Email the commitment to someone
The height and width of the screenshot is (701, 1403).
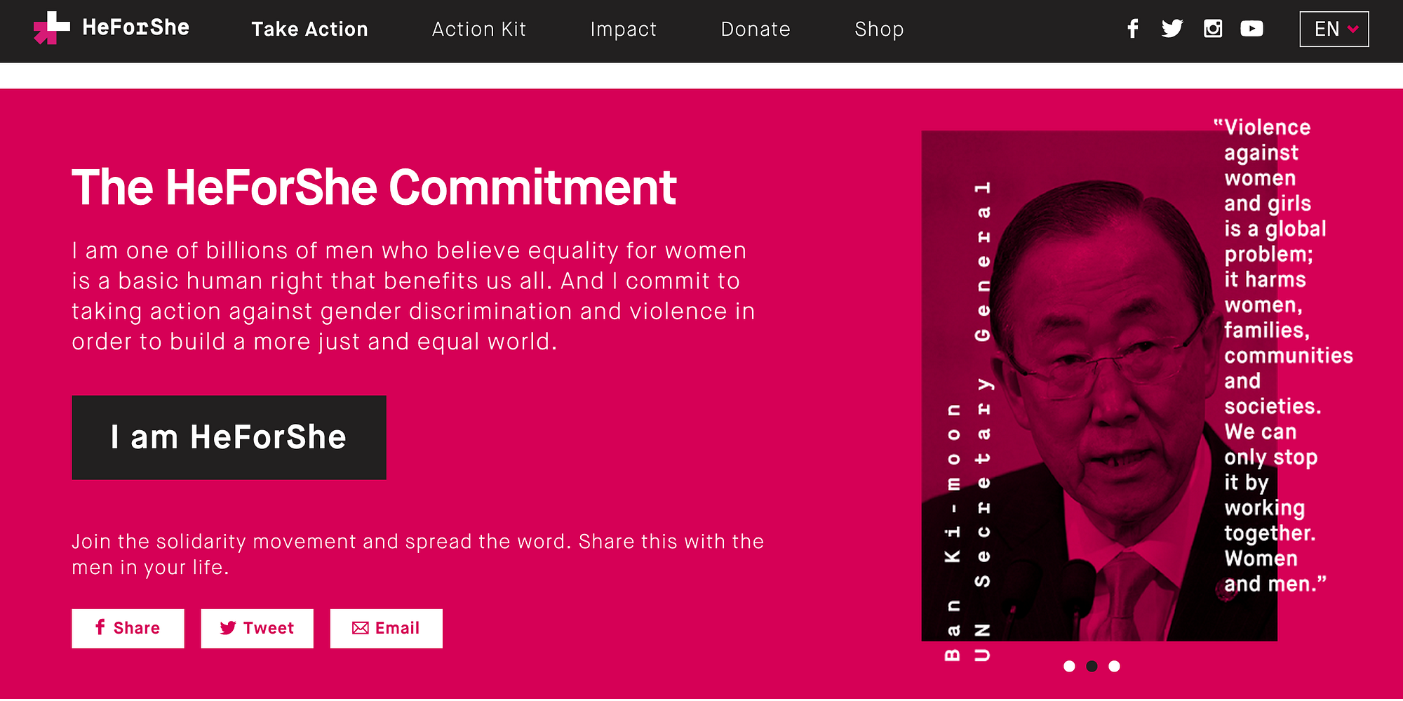click(x=386, y=628)
